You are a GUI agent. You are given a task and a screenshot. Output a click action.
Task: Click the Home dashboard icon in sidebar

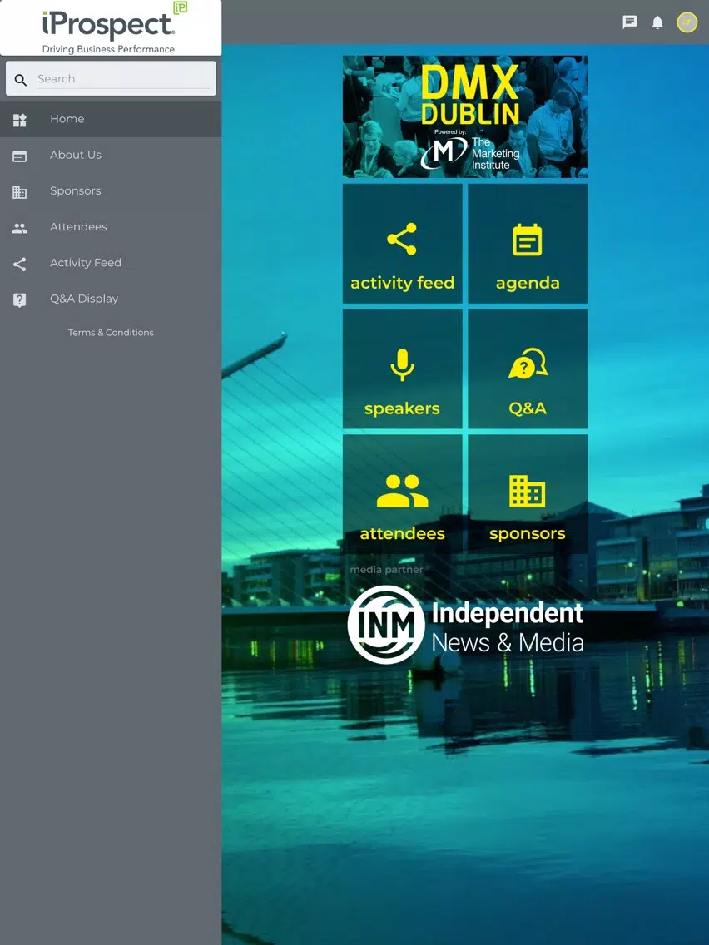pyautogui.click(x=19, y=120)
